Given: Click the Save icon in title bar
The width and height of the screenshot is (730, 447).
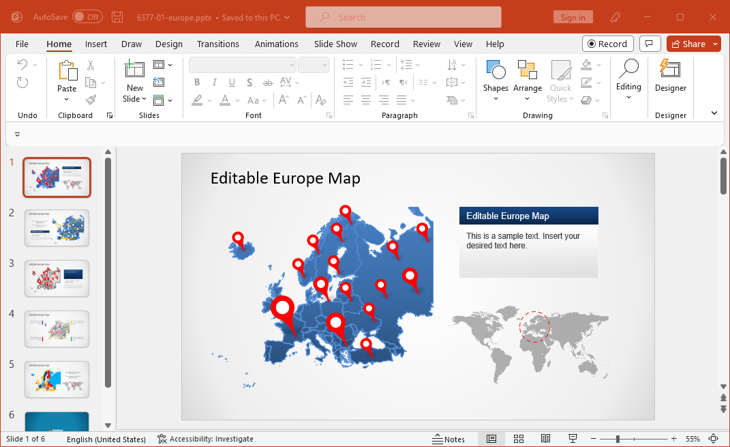Looking at the screenshot, I should [117, 17].
